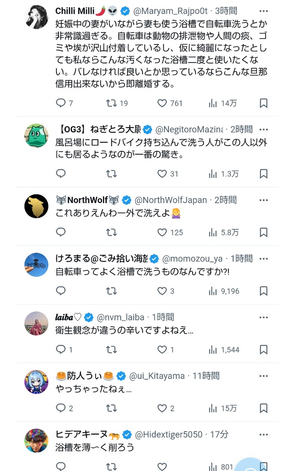Reply to NorthWolf's post
This screenshot has height=471, width=281.
[61, 232]
